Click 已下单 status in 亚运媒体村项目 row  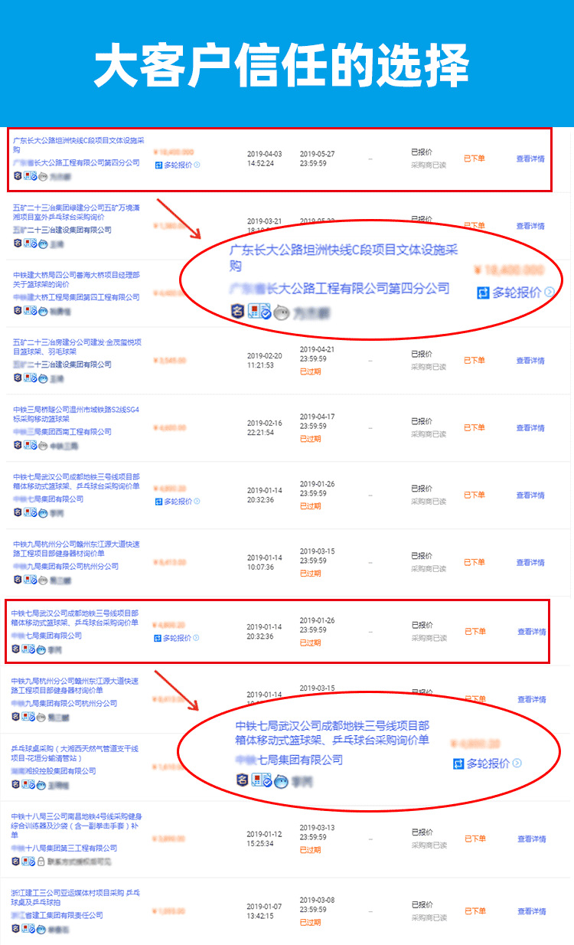click(x=475, y=911)
